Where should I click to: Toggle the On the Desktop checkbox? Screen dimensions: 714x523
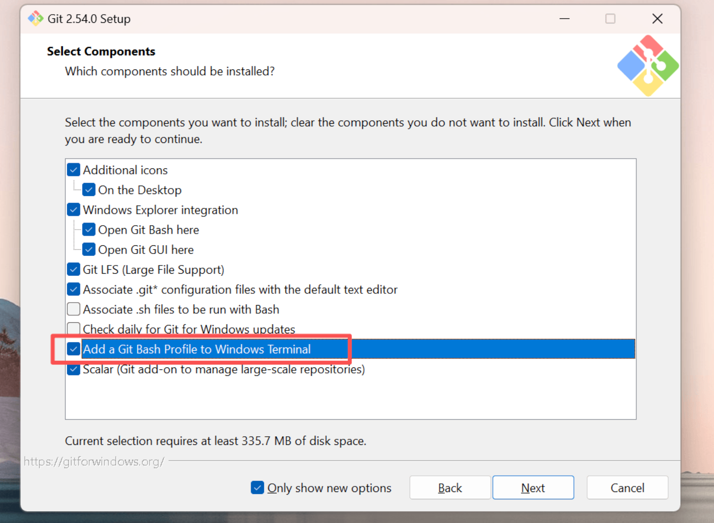89,190
